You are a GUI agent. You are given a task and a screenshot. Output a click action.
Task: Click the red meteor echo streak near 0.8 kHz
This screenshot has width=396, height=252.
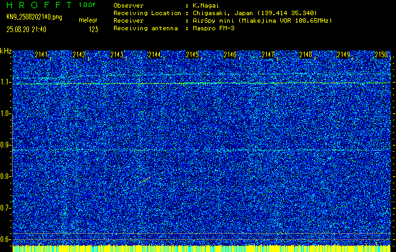point(144,180)
